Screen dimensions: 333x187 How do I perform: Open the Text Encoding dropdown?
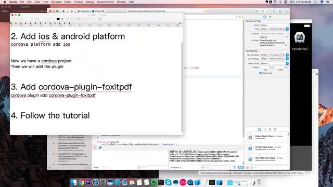click(274, 55)
